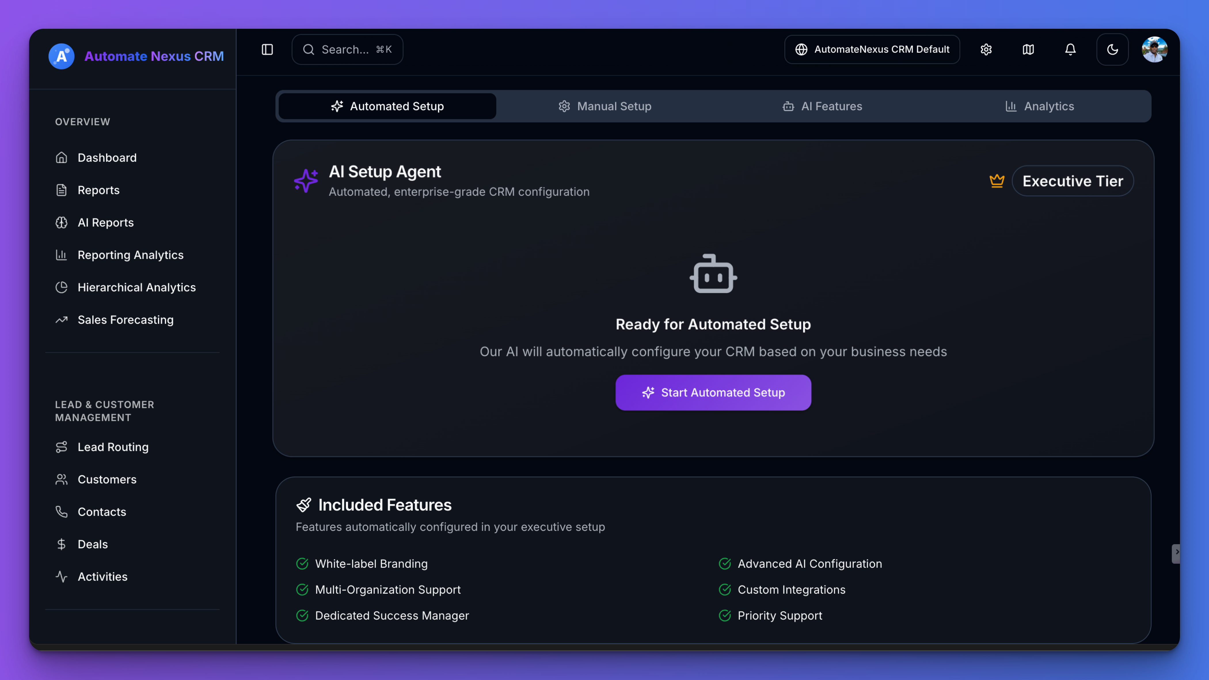The image size is (1209, 680).
Task: Open the map icon in the header
Action: (1028, 49)
